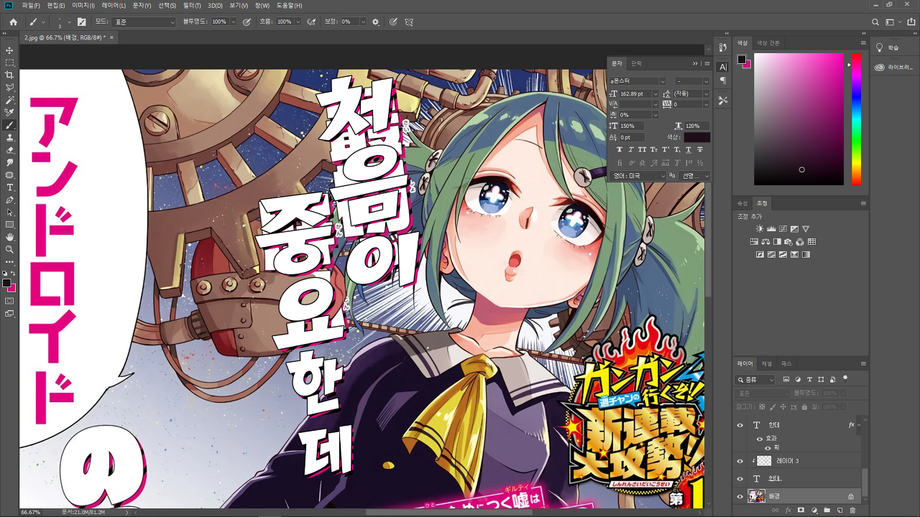920x517 pixels.
Task: Open the 영어: 미국 language dropdown
Action: 639,176
